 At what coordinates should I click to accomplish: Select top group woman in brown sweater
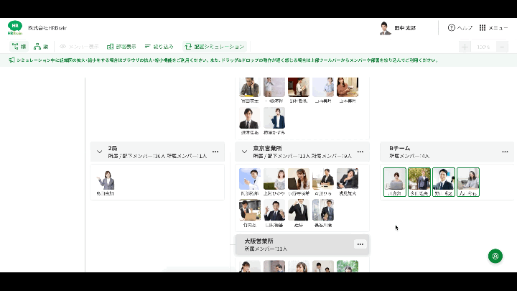point(348,87)
